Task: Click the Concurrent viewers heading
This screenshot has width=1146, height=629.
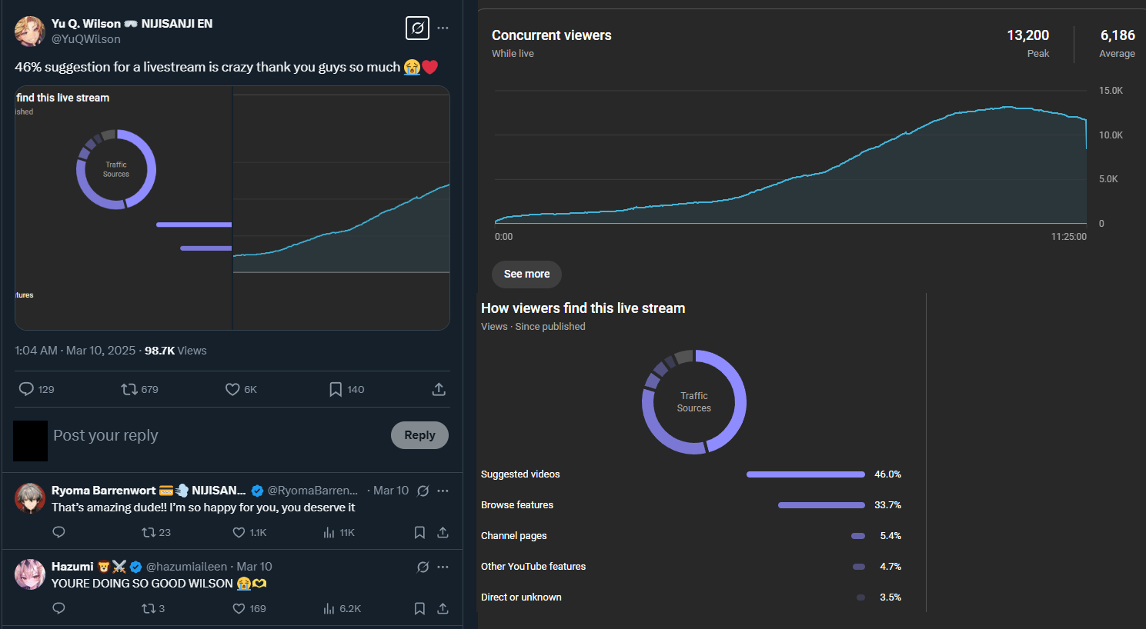Action: click(552, 35)
